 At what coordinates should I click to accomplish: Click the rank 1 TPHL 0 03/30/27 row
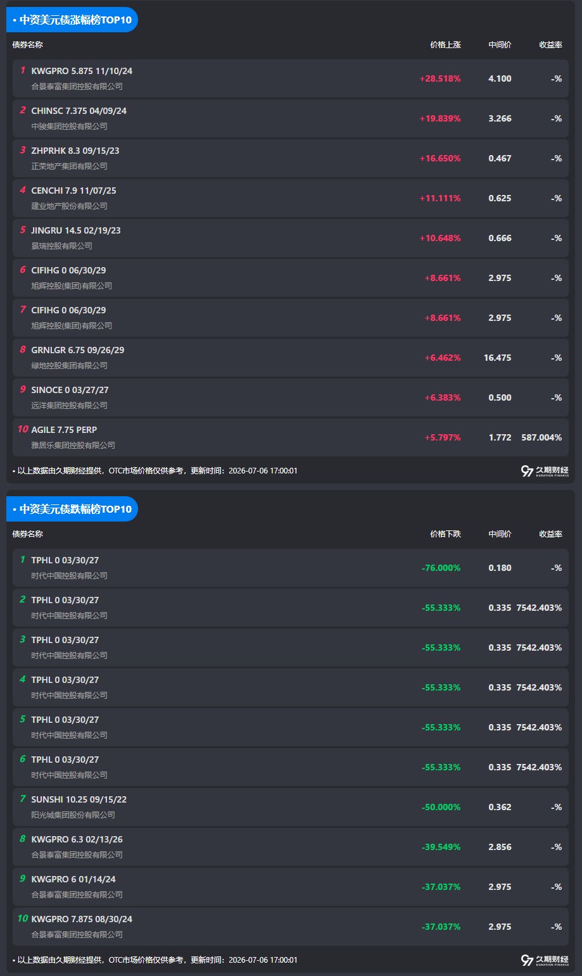[291, 568]
